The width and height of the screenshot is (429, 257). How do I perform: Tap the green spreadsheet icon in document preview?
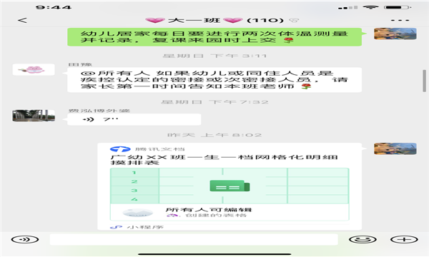[x=230, y=186]
